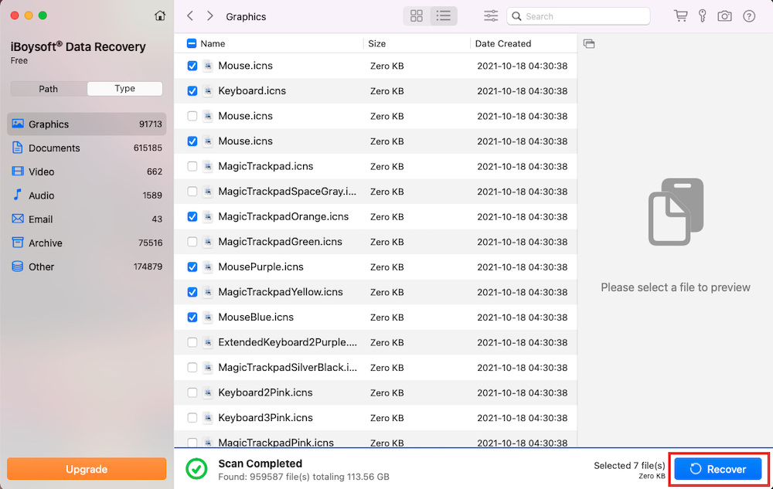773x489 pixels.
Task: Navigate back with the left arrow
Action: point(190,15)
